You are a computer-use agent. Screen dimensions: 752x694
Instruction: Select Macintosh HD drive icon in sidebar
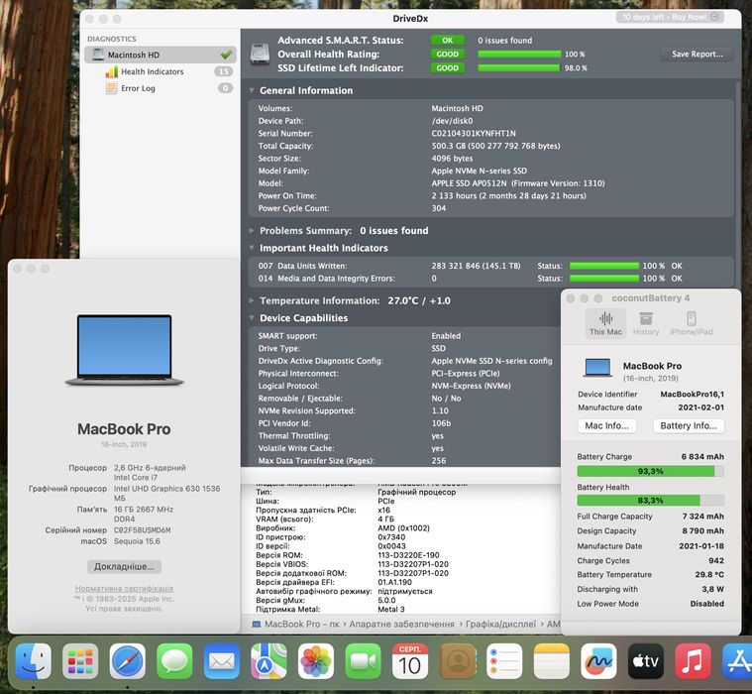(98, 55)
